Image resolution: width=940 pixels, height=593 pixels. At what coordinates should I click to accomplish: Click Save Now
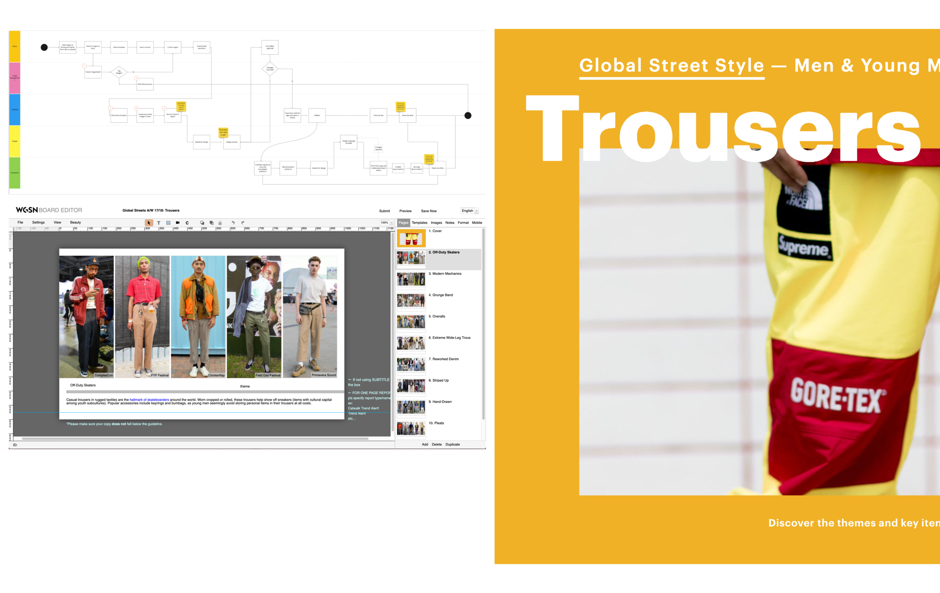tap(429, 211)
